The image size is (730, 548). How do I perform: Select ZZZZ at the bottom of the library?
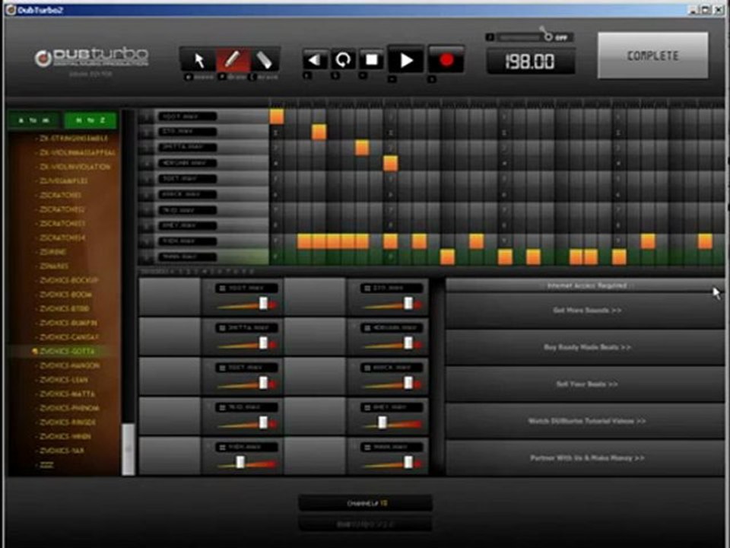tap(46, 464)
